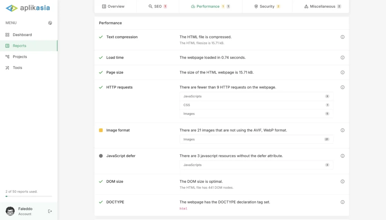Screen dimensions: 386x220
Task: Open Projects in the sidebar
Action: pyautogui.click(x=20, y=57)
